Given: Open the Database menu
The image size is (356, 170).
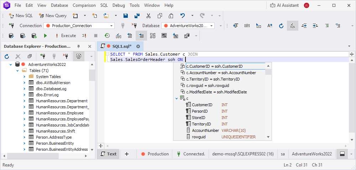Looking at the screenshot, I should [x=59, y=5].
